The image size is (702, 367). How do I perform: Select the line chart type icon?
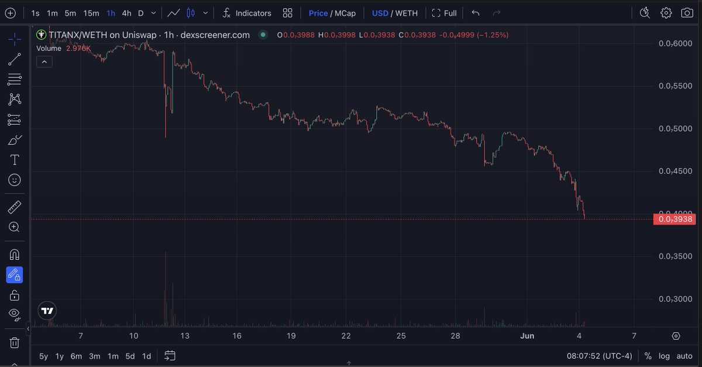[173, 13]
